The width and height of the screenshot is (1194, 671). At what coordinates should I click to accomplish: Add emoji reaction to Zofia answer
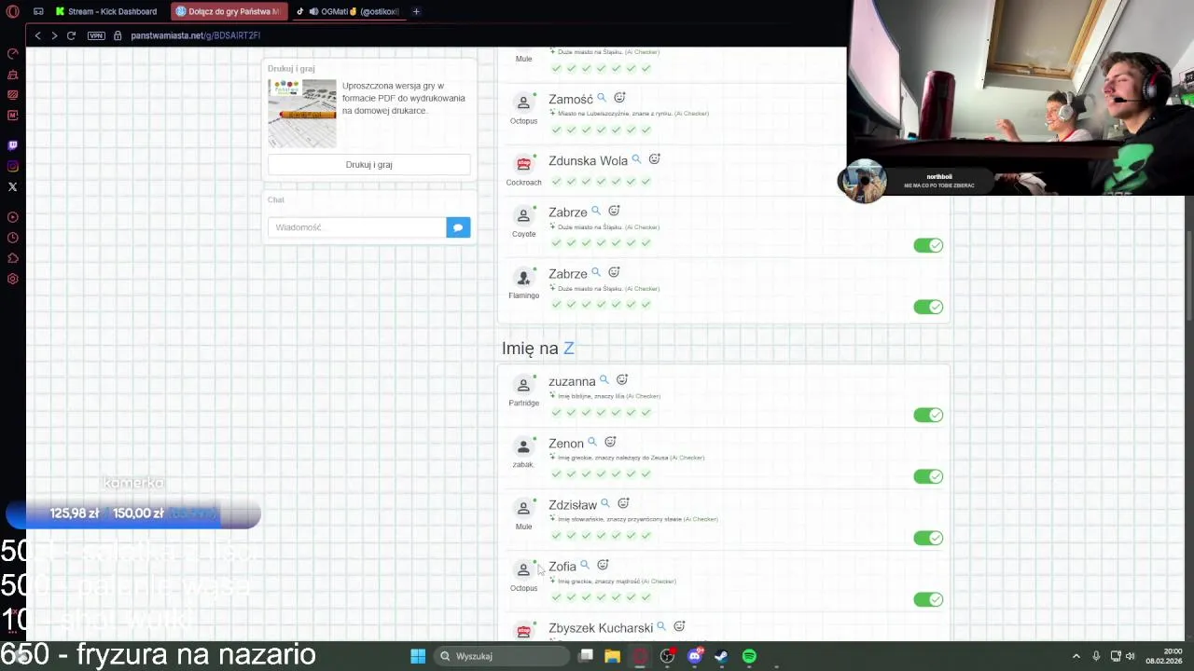click(603, 565)
